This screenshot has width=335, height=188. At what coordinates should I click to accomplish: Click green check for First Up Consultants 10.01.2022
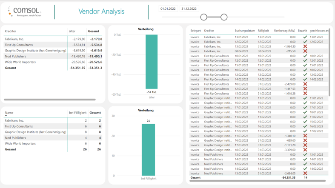[x=305, y=56]
